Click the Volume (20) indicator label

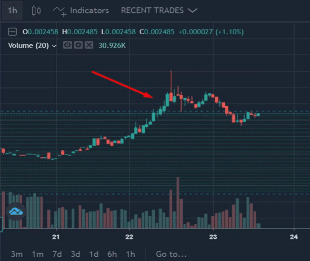click(28, 45)
